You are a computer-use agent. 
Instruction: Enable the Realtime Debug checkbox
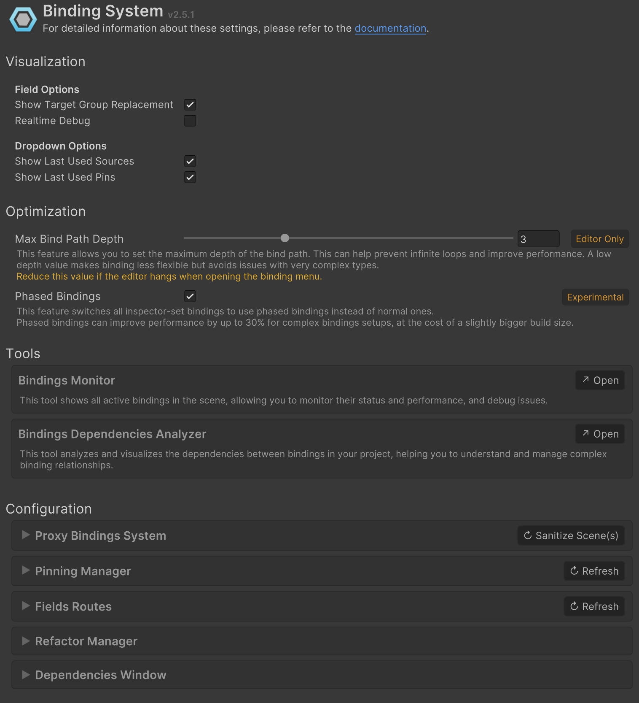[x=190, y=121]
